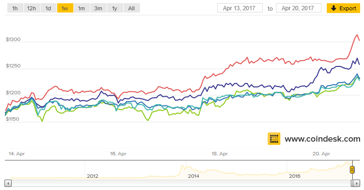Viewport: 364px width, 190px height.
Task: Click the 16. Apr axis label
Action: click(118, 154)
